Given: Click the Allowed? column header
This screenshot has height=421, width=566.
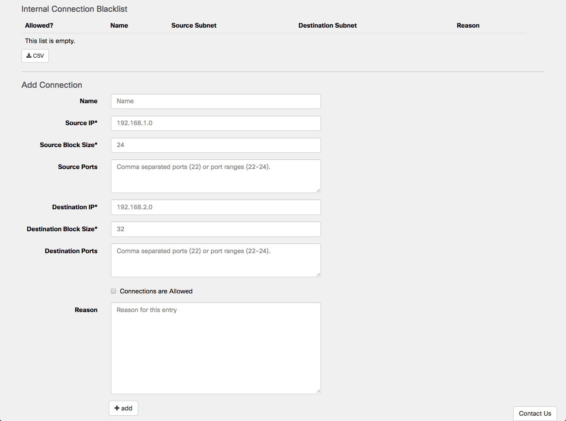Looking at the screenshot, I should point(39,25).
